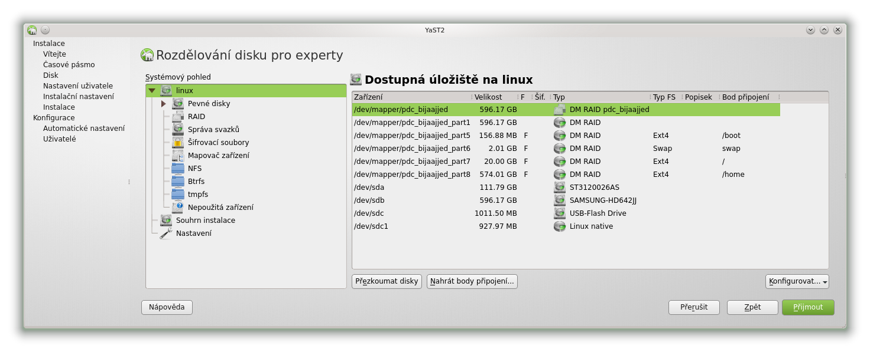Click the sidebar splitter handle dots

(129, 182)
